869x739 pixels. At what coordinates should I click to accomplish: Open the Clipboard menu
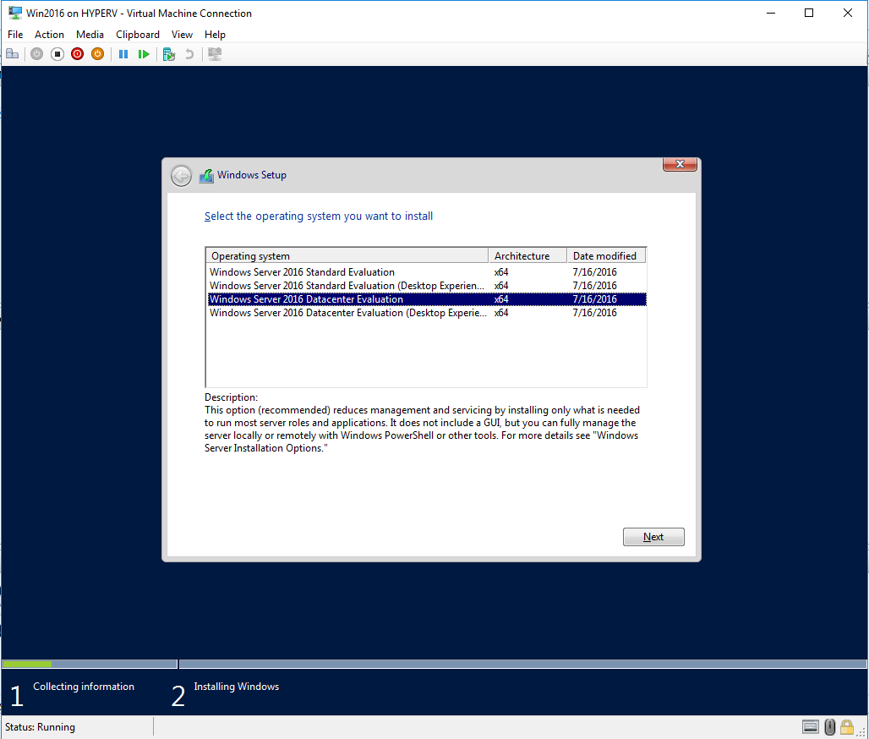pyautogui.click(x=138, y=35)
